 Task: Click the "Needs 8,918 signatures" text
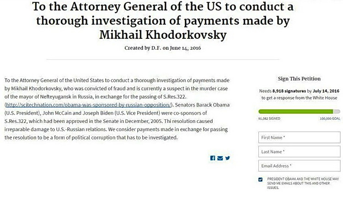[283, 91]
